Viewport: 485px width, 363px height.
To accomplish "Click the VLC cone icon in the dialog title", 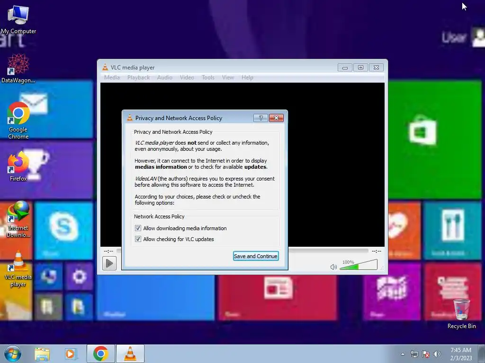I will point(130,118).
